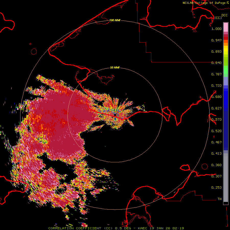Click the 100 NMI range ring label
The image size is (230, 230).
[x=115, y=20]
